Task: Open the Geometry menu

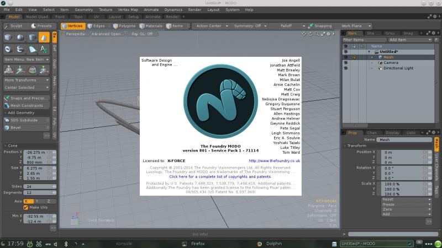Action: click(84, 9)
